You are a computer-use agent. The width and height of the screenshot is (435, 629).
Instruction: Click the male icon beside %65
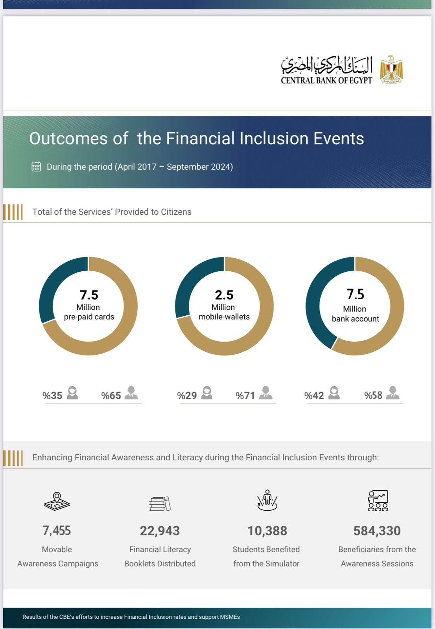click(x=131, y=393)
